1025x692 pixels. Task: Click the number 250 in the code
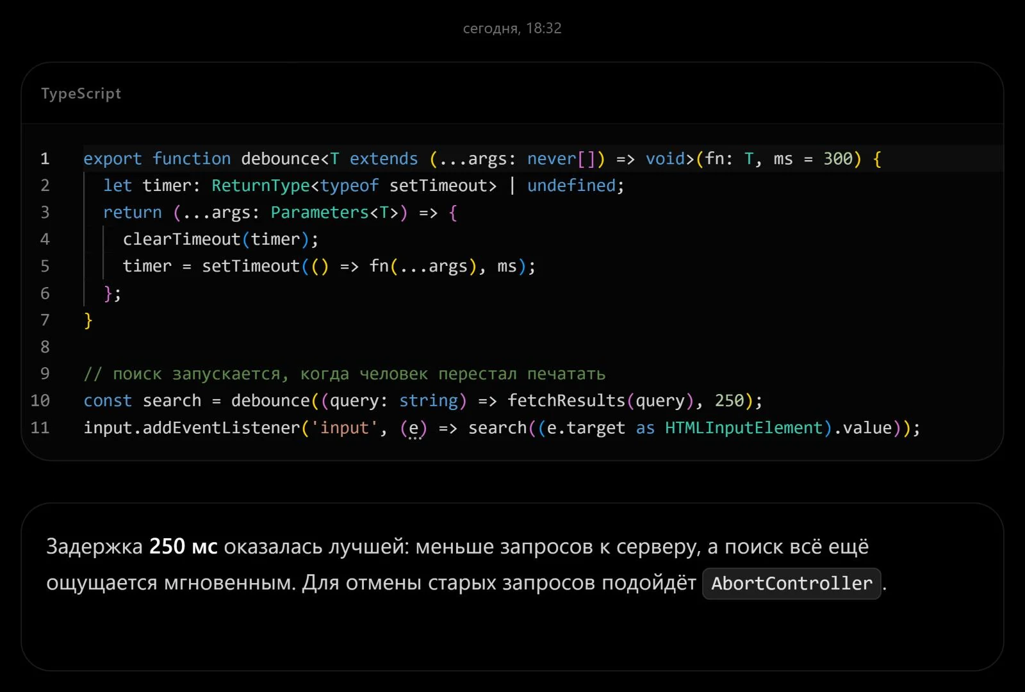tap(729, 401)
